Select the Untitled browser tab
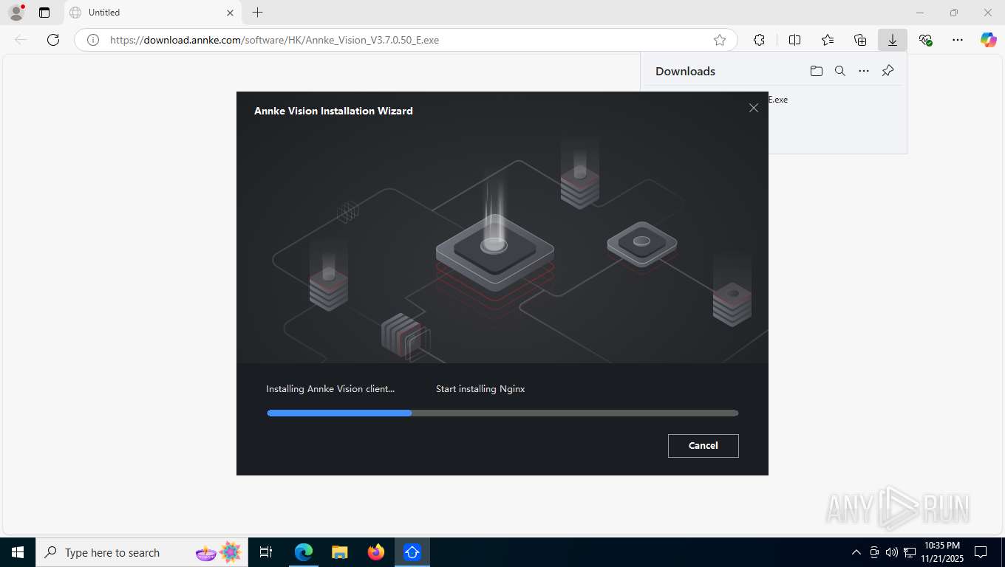 pyautogui.click(x=152, y=13)
